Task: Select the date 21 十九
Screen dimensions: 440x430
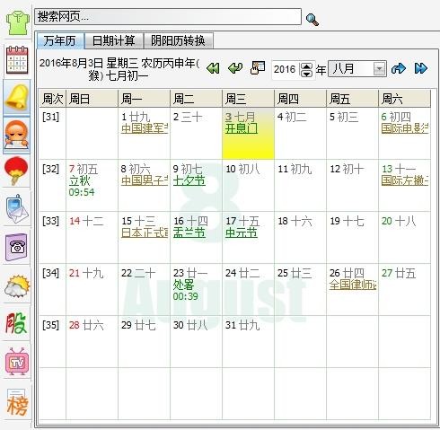Action: 92,290
